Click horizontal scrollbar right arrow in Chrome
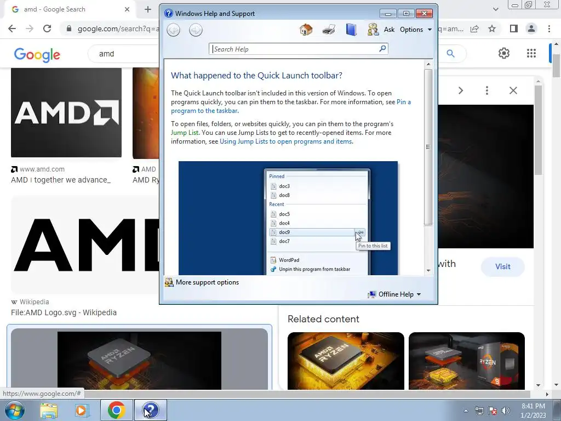561x421 pixels. (547, 394)
